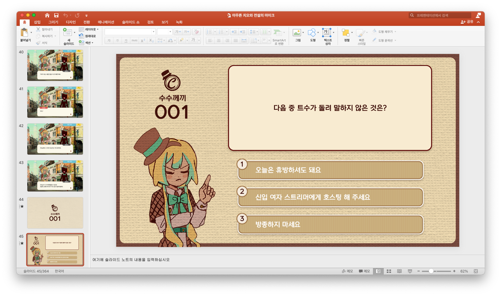Image resolution: width=501 pixels, height=296 pixels.
Task: Click the Paste clipboard icon
Action: point(24,33)
